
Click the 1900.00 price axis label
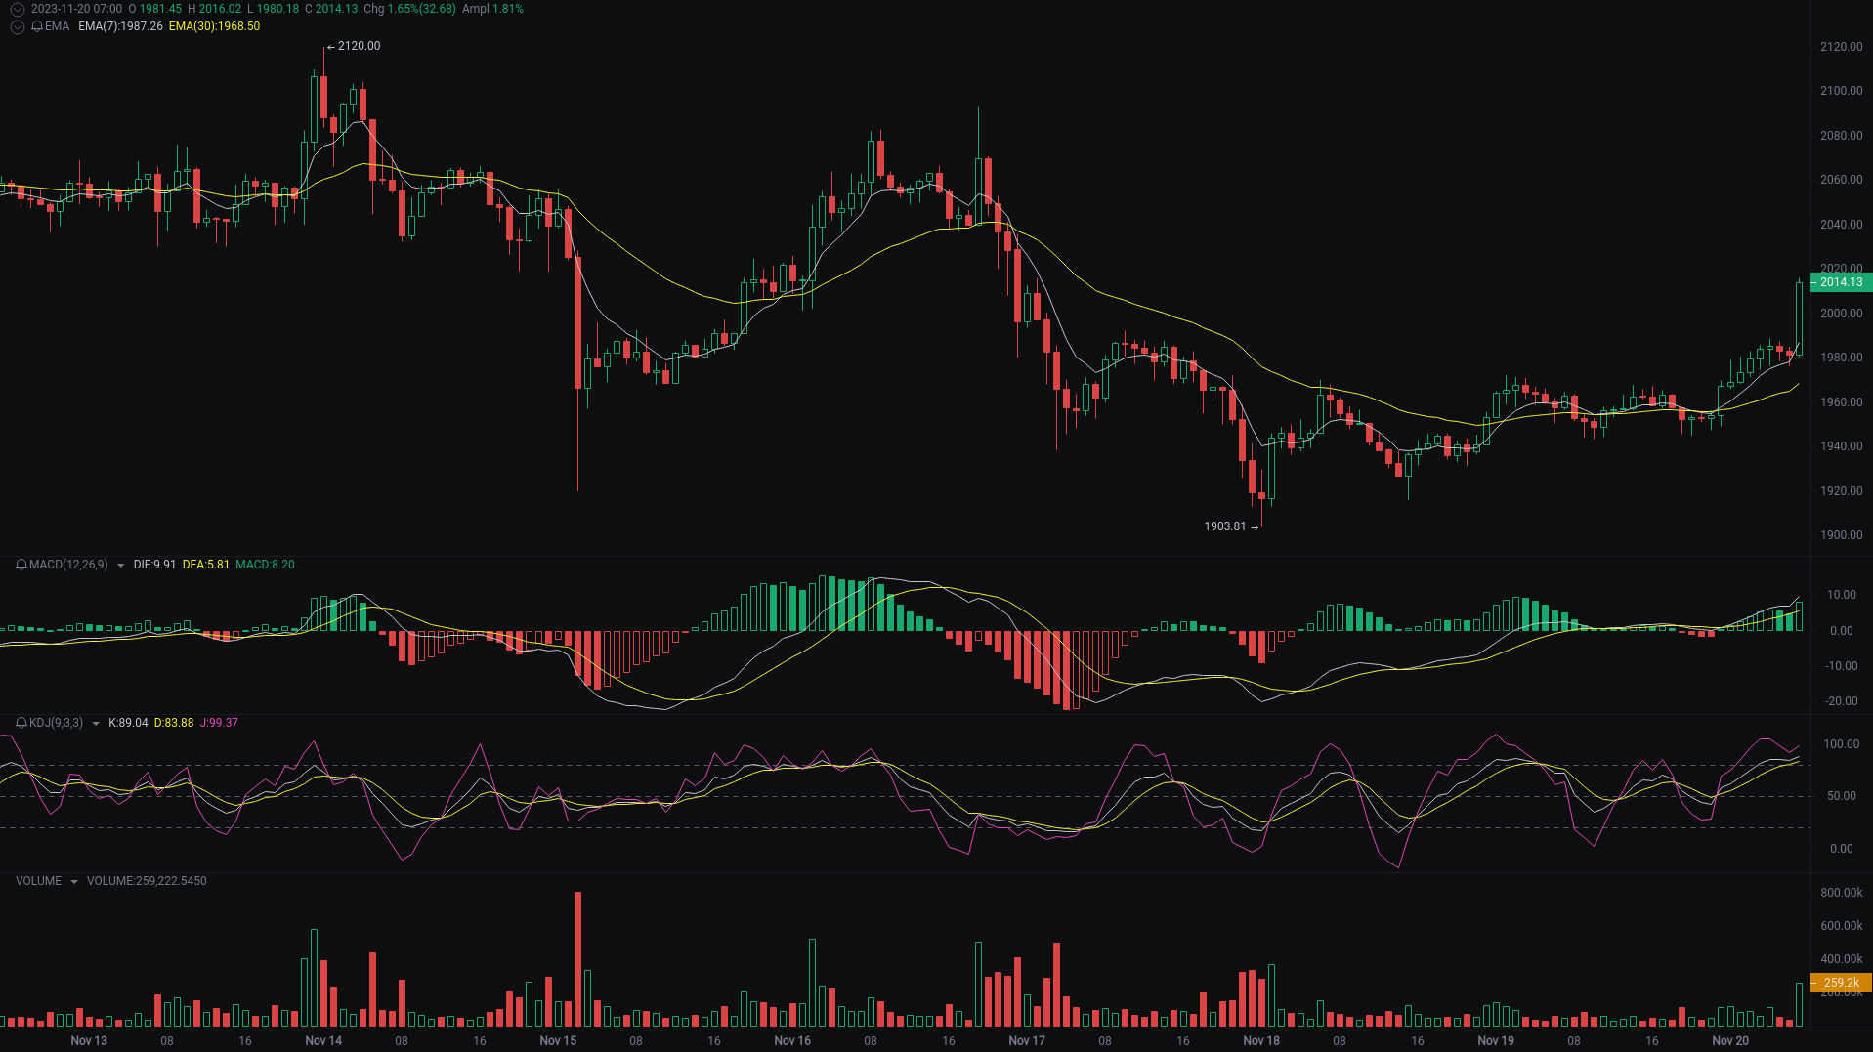[x=1841, y=535]
